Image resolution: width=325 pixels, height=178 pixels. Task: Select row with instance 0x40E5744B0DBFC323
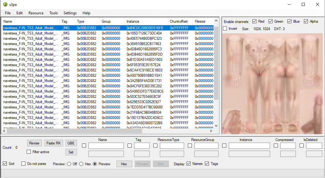pos(108,39)
